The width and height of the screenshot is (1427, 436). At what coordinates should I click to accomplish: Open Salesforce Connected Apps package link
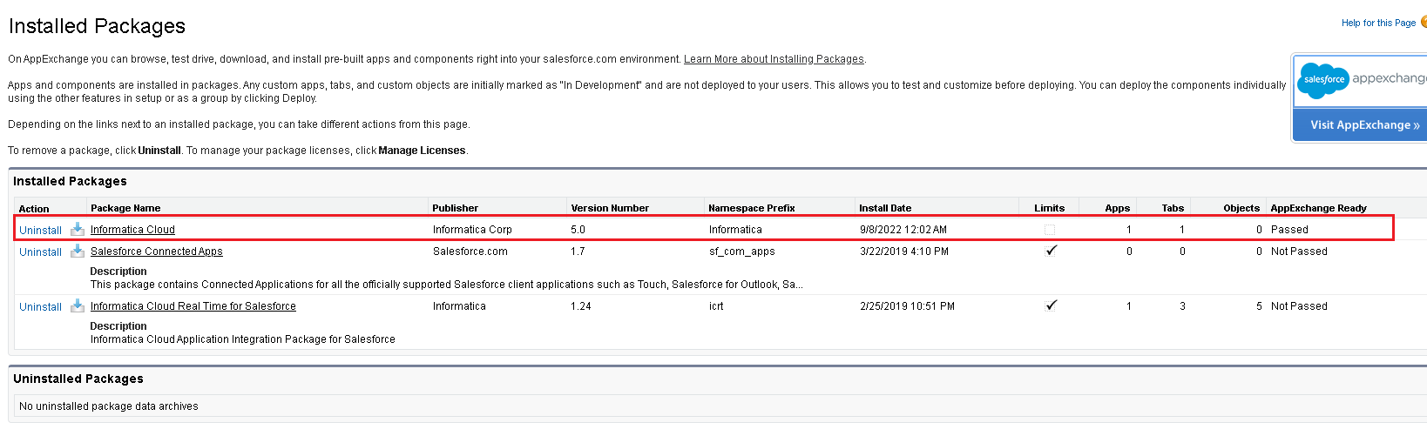point(157,252)
